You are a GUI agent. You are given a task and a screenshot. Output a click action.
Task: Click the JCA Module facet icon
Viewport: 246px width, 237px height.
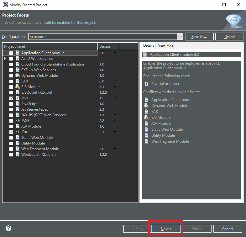18,126
